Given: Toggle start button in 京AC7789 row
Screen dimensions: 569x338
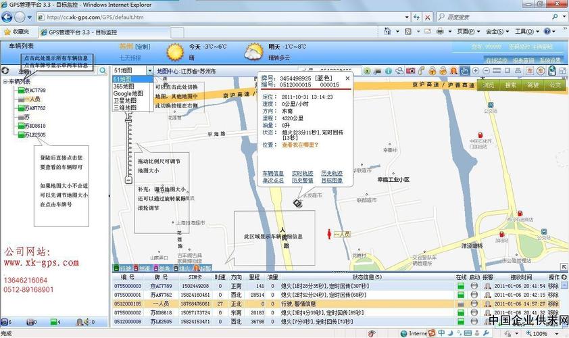Looking at the screenshot, I should click(x=474, y=286).
